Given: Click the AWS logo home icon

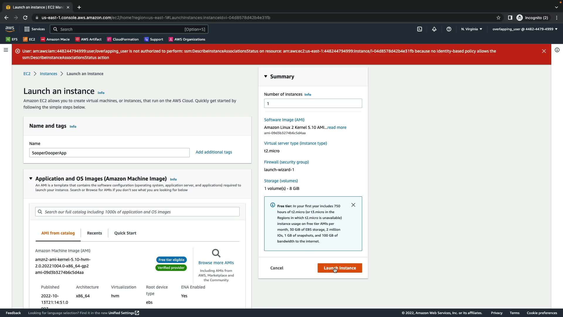Looking at the screenshot, I should tap(10, 29).
